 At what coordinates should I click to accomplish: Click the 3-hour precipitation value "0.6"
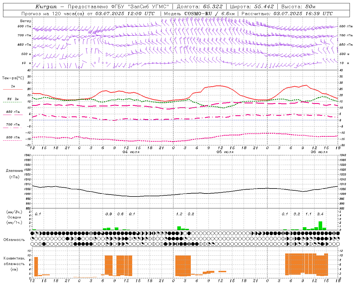pos(120,214)
